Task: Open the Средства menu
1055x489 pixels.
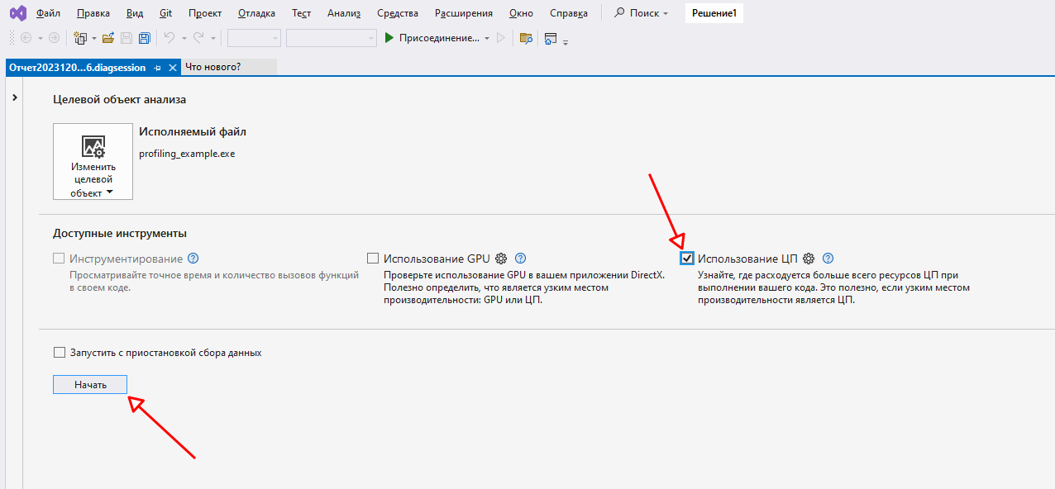Action: (398, 13)
